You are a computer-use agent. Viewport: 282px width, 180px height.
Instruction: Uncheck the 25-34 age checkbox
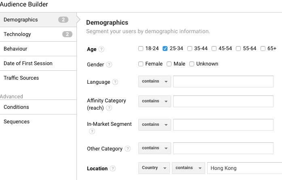[165, 49]
